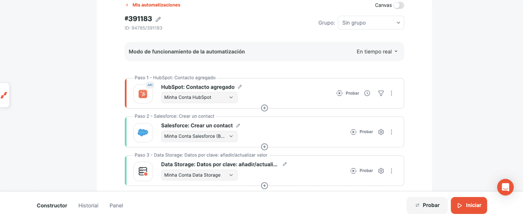This screenshot has width=523, height=217.
Task: Add a step after Data Storage with plus icon
Action: pos(264,186)
